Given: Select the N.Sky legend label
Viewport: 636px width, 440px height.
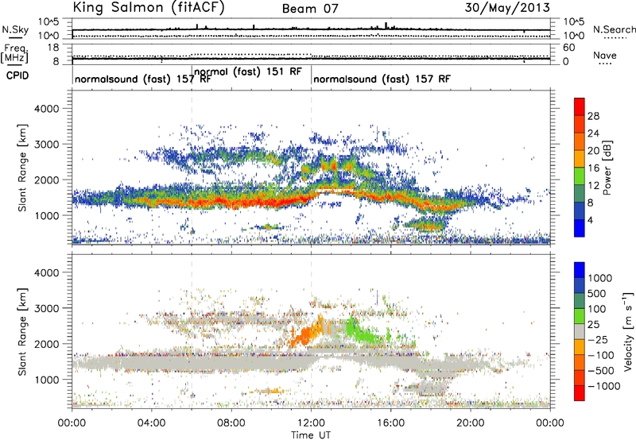Looking at the screenshot, I should pos(15,29).
